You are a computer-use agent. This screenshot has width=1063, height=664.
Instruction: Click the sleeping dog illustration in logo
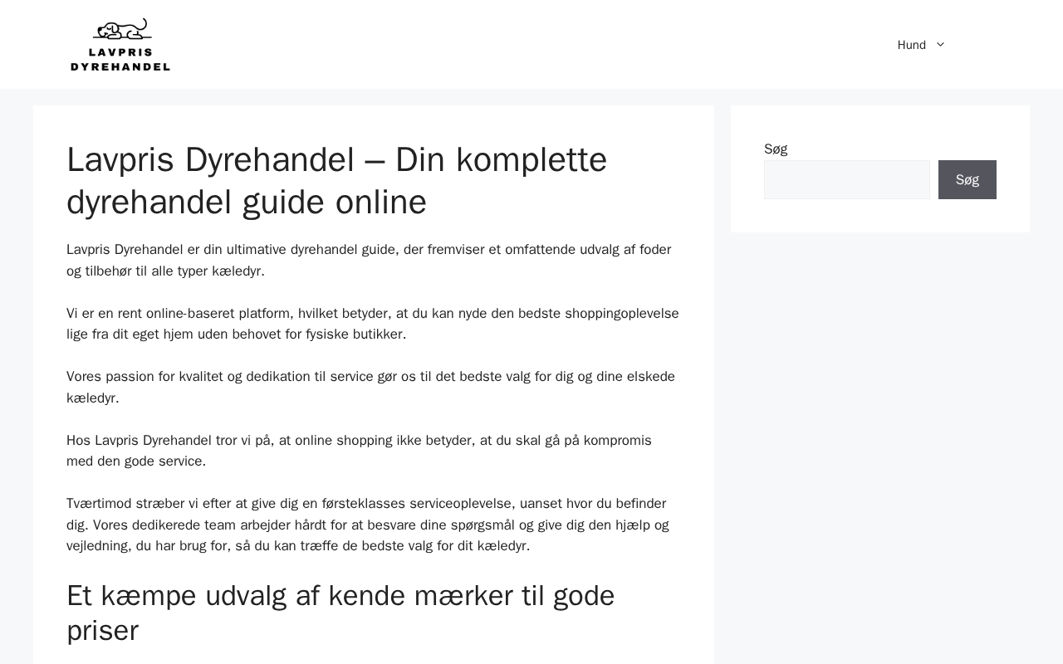click(123, 30)
